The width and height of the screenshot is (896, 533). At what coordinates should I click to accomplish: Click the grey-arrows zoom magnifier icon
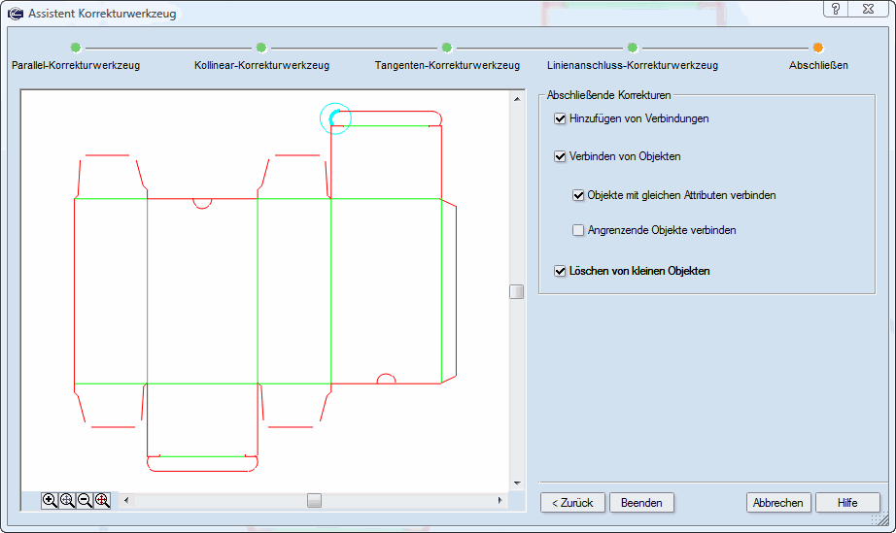click(67, 500)
